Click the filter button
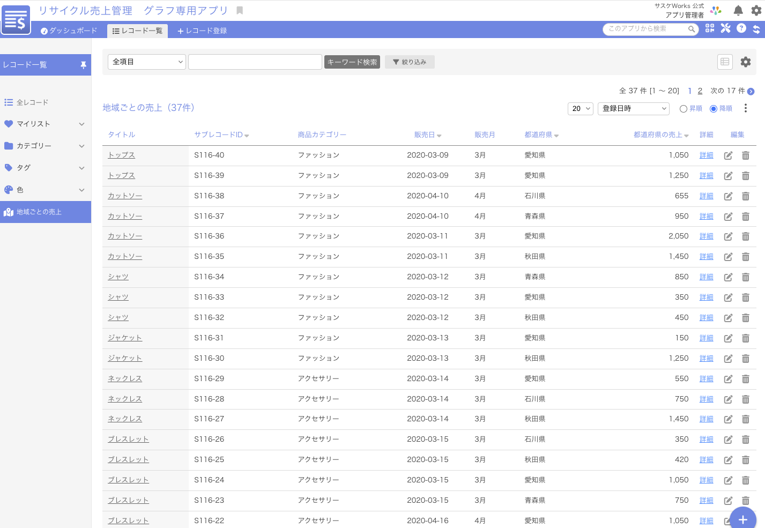765x528 pixels. tap(410, 62)
